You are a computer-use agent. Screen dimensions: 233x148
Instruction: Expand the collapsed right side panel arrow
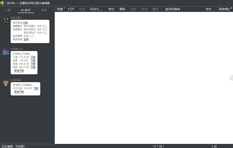(231, 78)
